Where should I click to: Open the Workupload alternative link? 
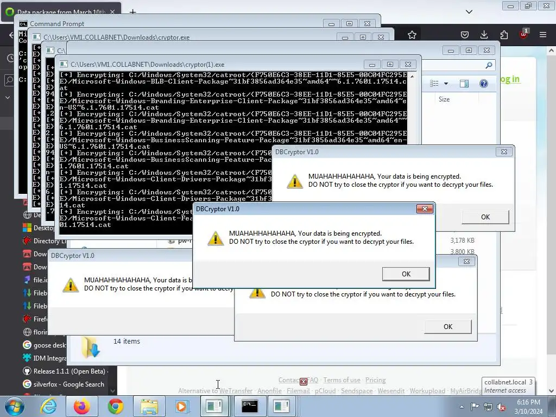427,391
